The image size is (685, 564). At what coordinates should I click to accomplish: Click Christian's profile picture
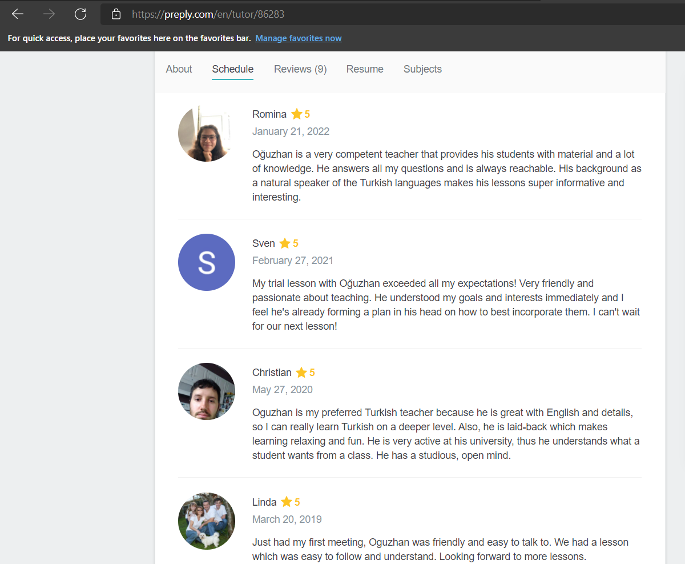[207, 391]
